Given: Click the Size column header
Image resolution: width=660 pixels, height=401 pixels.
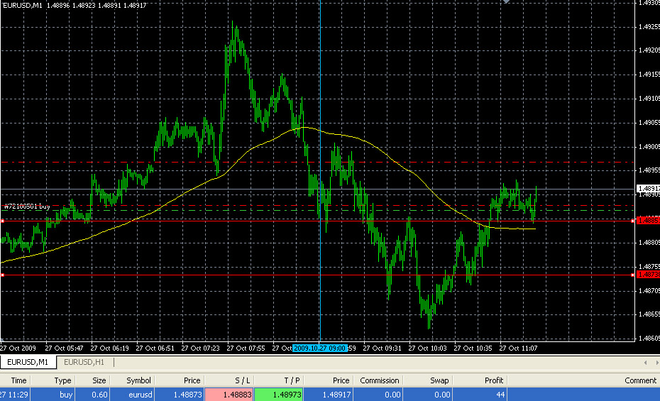Looking at the screenshot, I should [x=99, y=380].
